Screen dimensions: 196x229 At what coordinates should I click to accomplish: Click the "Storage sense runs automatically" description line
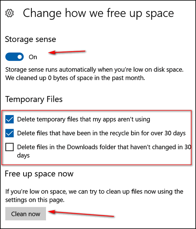[94, 70]
